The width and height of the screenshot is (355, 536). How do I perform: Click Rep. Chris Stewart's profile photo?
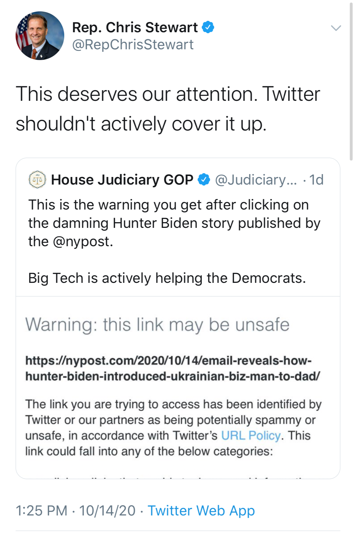(x=40, y=36)
